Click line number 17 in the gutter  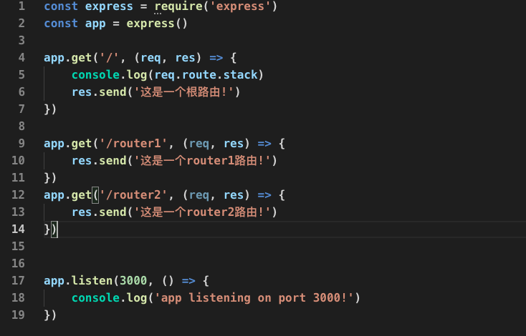pyautogui.click(x=18, y=280)
